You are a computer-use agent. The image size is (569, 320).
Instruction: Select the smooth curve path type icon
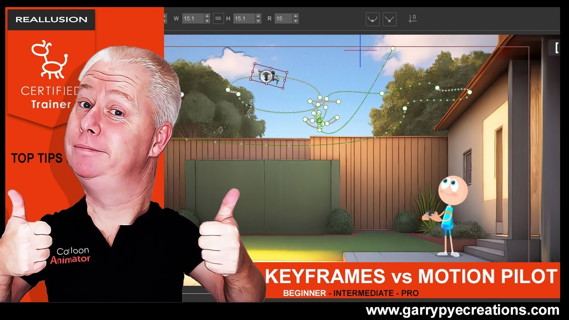(373, 19)
